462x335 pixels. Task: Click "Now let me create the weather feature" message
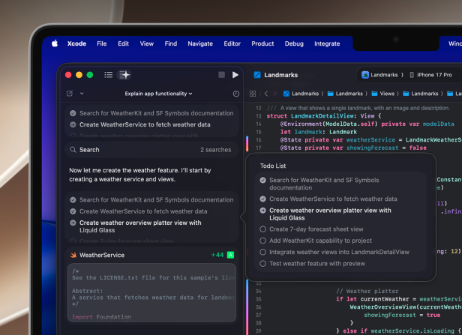(140, 175)
